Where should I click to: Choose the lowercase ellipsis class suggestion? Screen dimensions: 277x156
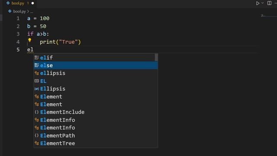click(96, 73)
